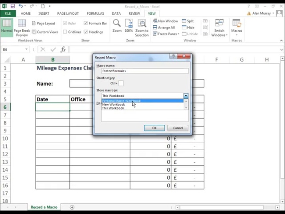Switch to the PAGE LAYOUT tab
The width and height of the screenshot is (285, 214).
click(68, 13)
